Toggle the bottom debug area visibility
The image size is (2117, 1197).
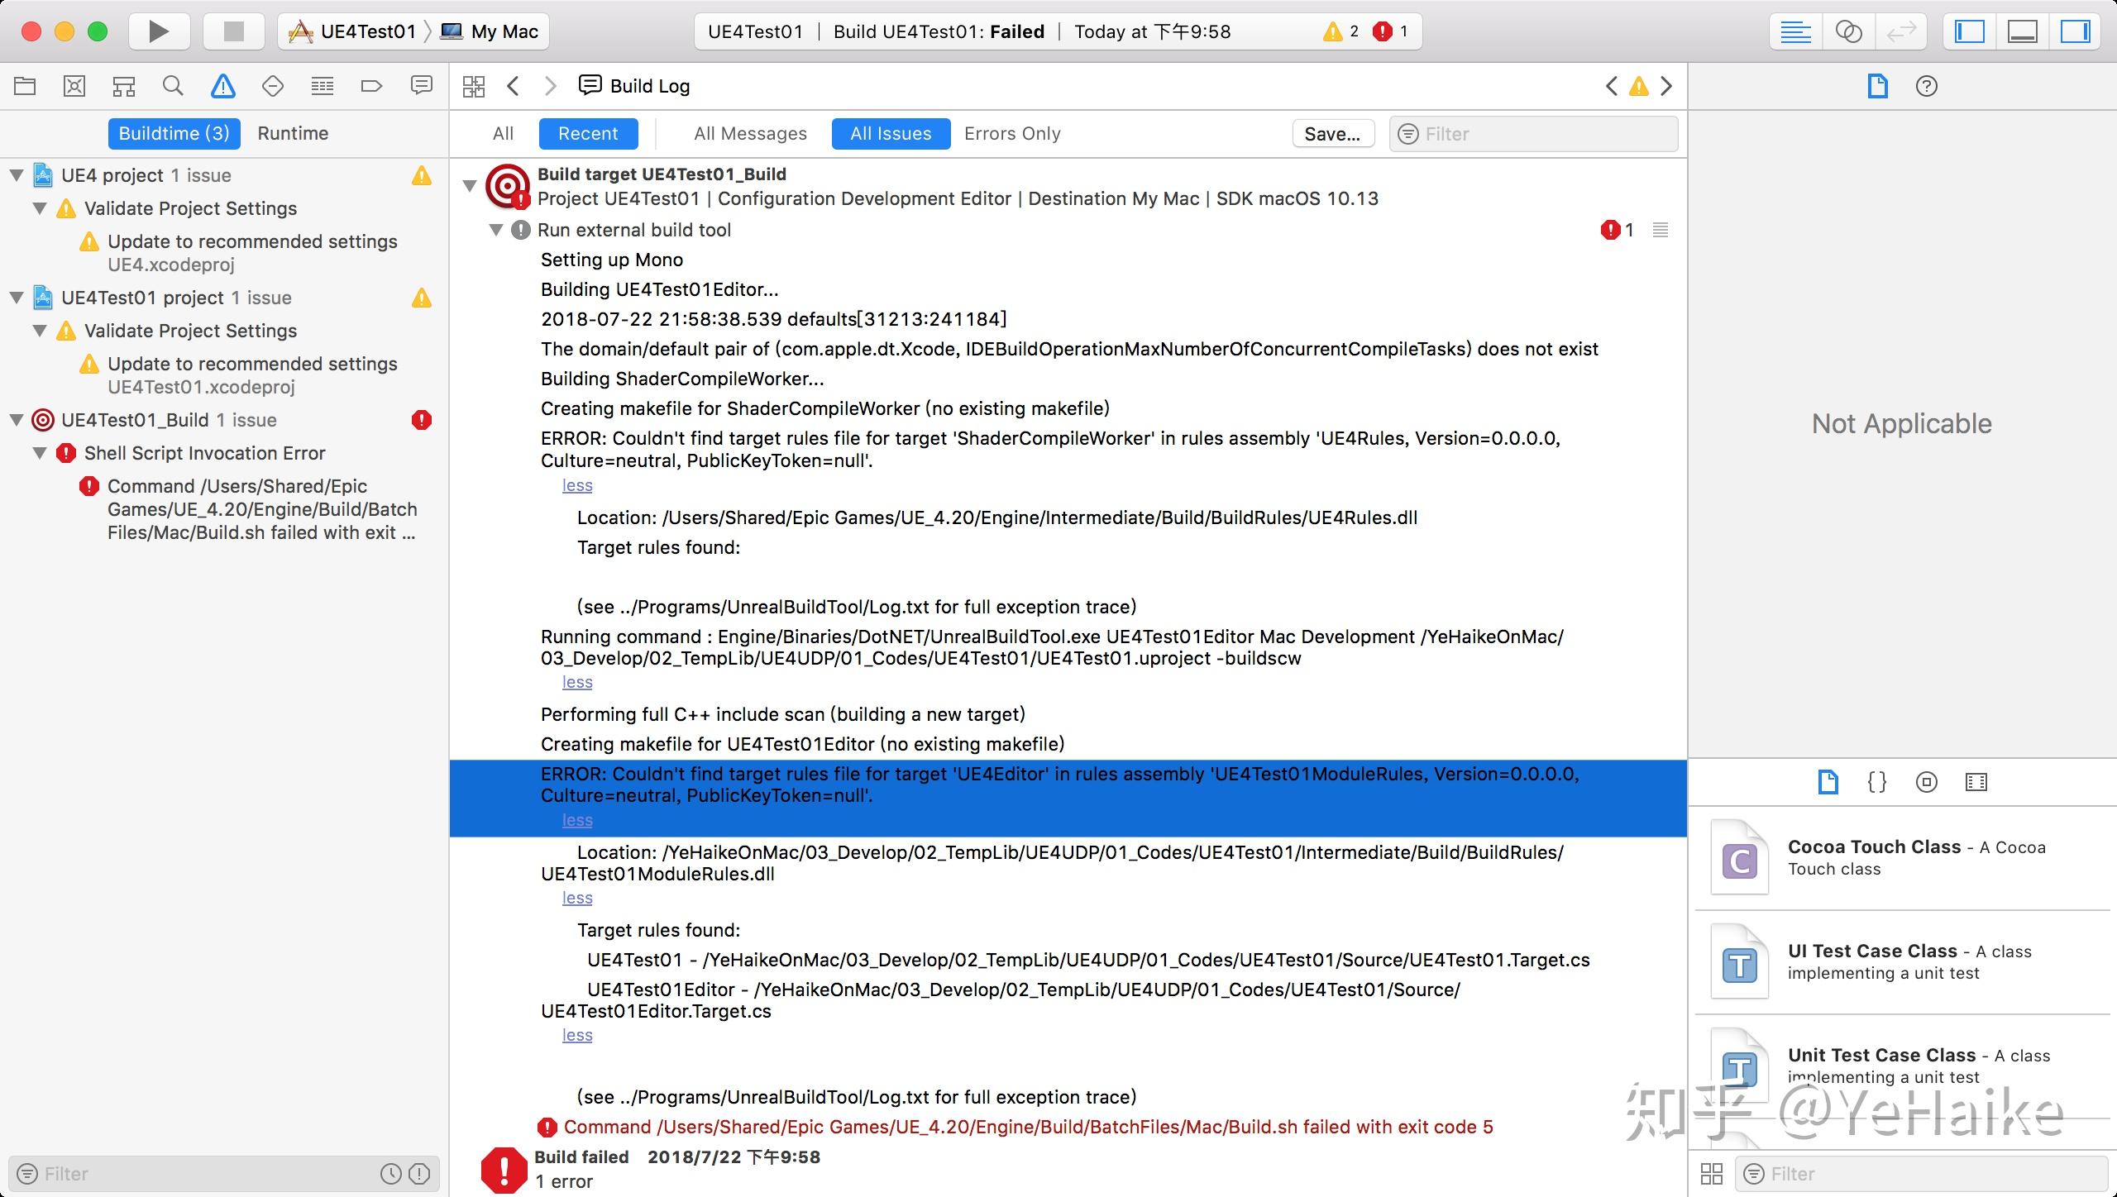2023,31
